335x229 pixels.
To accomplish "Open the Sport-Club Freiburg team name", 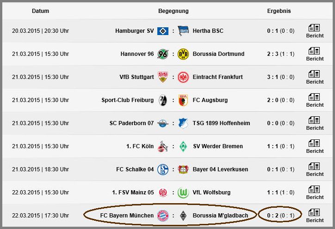I will tap(128, 100).
